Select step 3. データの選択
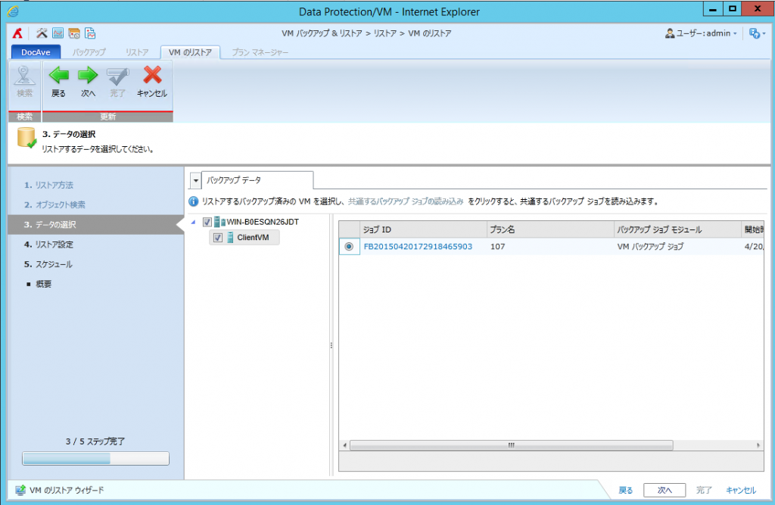 coord(96,225)
